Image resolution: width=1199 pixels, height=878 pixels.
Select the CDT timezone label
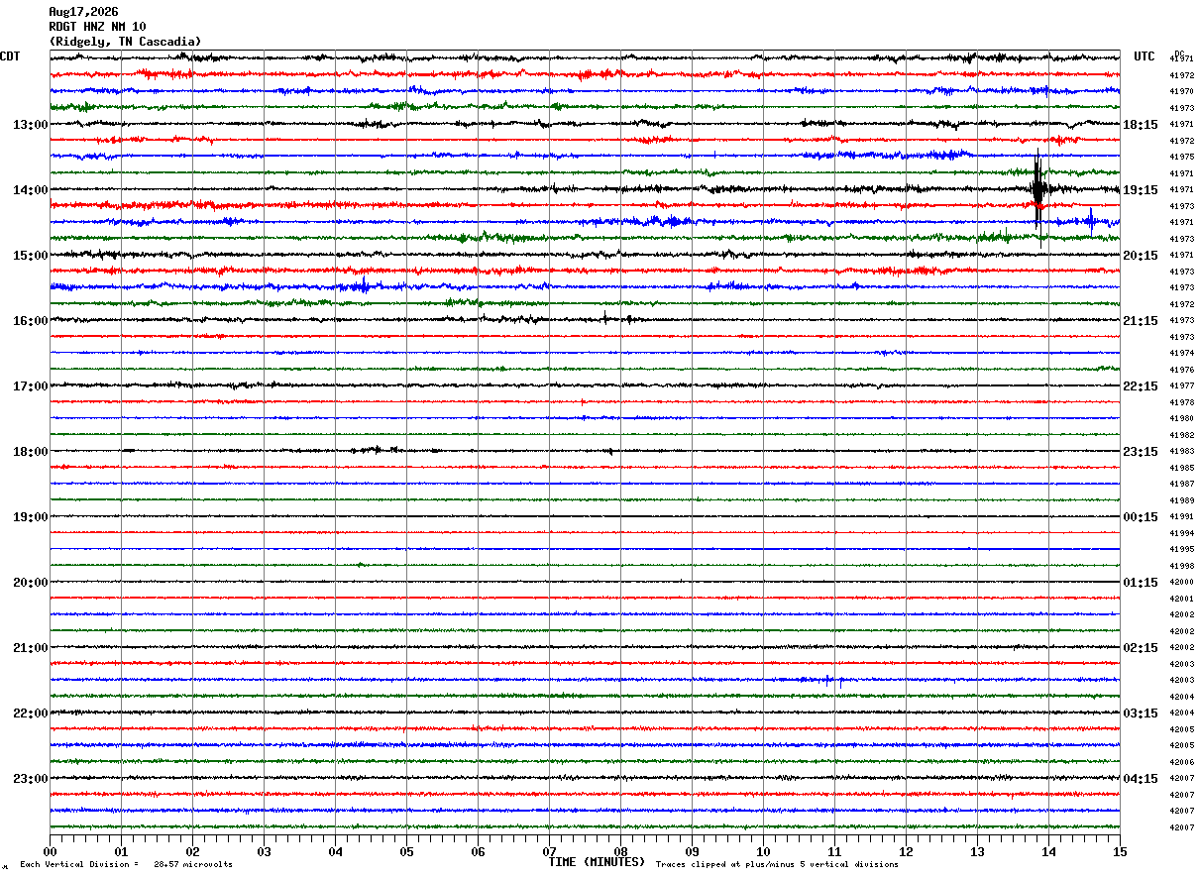pos(10,56)
